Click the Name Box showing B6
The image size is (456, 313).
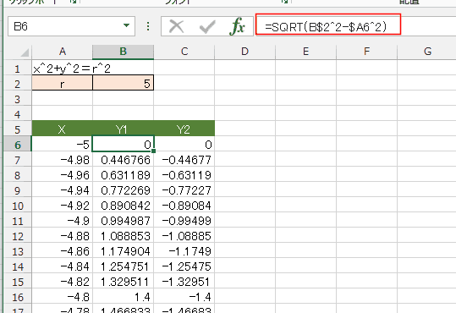point(71,26)
